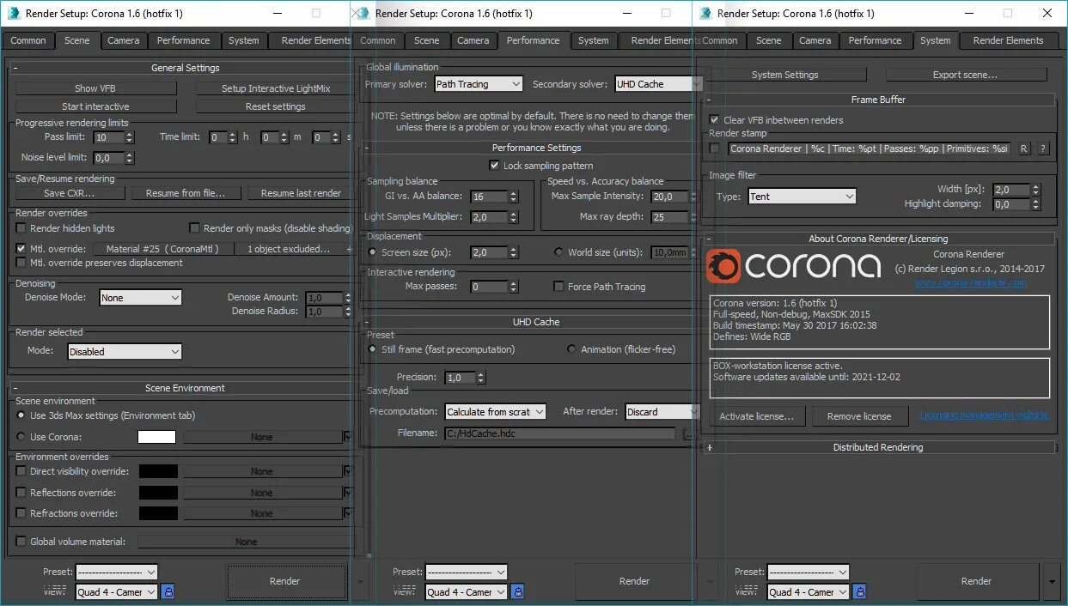Click Render button in left window
This screenshot has width=1068, height=606.
[x=285, y=581]
